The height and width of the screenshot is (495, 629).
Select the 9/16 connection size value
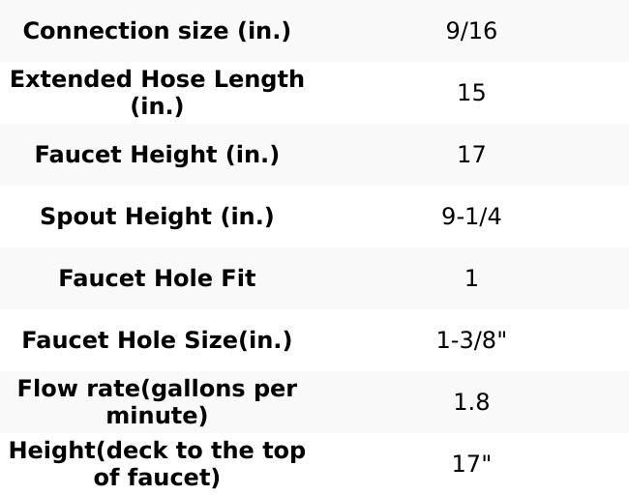[471, 31]
